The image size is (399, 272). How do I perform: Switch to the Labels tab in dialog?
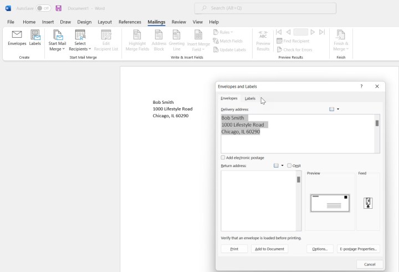click(250, 98)
